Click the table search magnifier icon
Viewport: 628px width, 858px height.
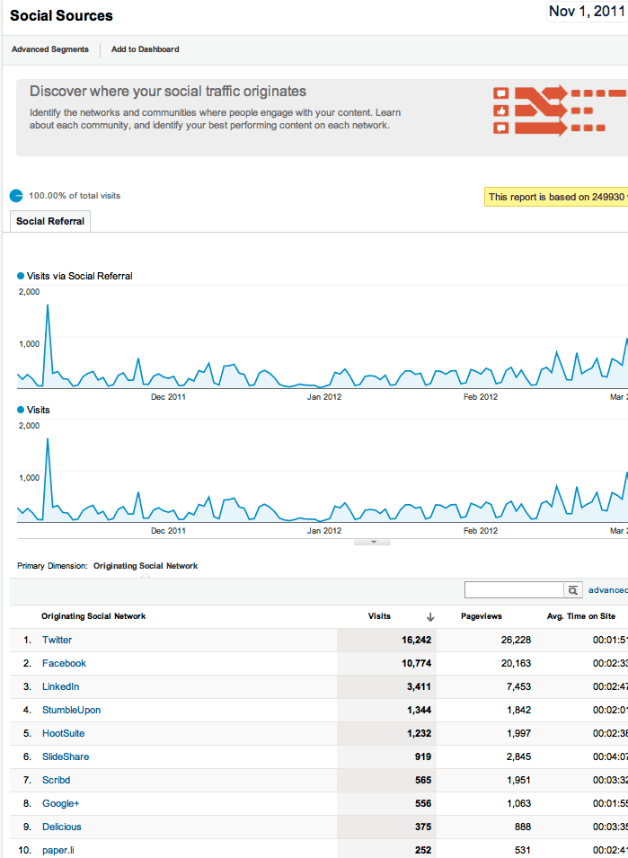(572, 590)
